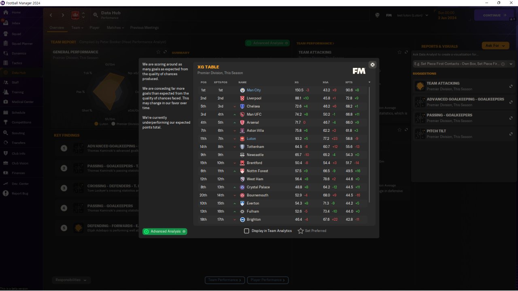Sort the table by the XG column header
This screenshot has height=291, width=518.
[297, 82]
